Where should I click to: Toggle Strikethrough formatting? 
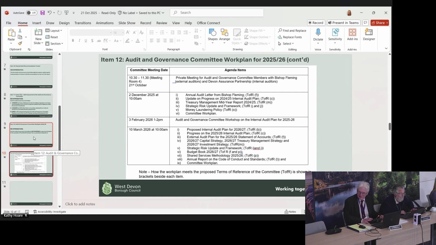coord(99,40)
